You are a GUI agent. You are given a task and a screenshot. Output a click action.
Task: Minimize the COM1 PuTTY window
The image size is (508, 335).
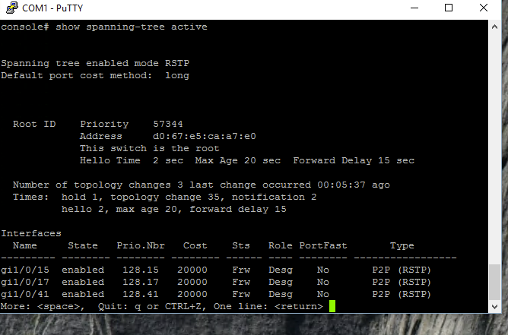click(414, 8)
